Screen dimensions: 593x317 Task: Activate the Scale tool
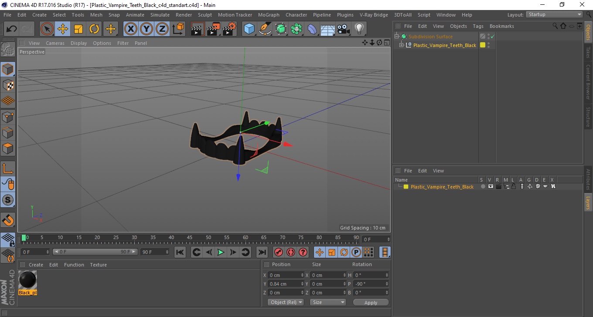coord(78,29)
